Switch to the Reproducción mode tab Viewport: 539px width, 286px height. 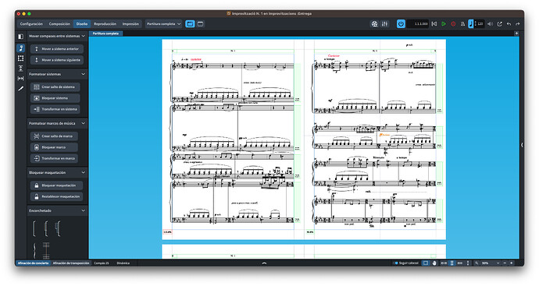click(105, 23)
